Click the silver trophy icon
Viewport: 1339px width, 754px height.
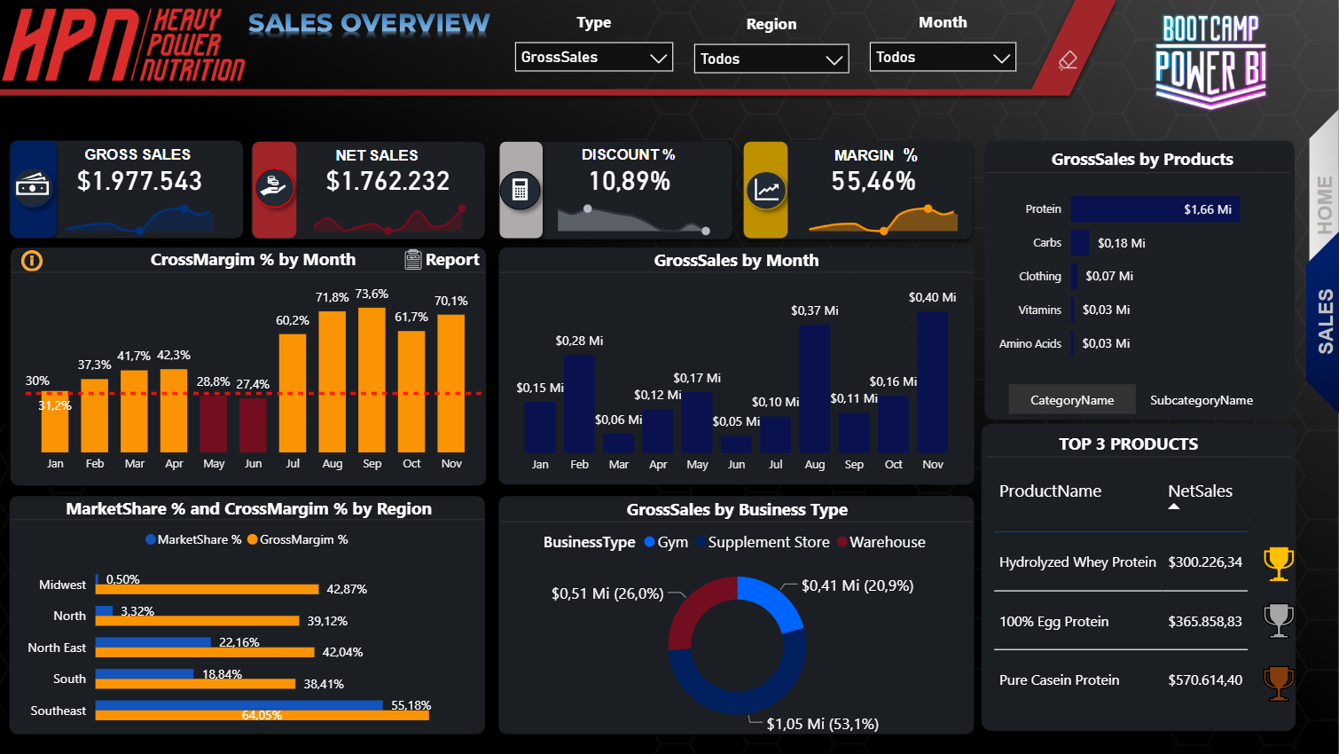coord(1278,621)
